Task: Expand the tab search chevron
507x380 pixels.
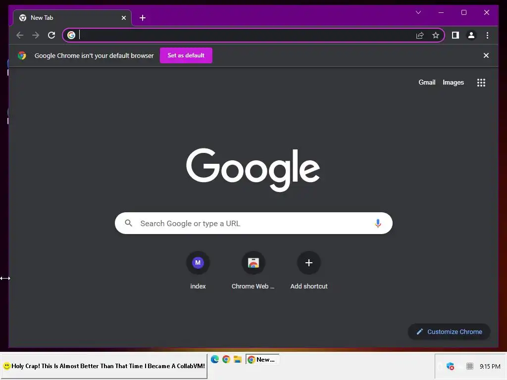Action: (x=418, y=12)
